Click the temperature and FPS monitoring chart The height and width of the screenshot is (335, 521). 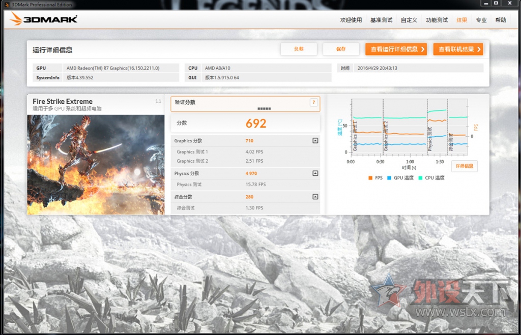pos(410,127)
